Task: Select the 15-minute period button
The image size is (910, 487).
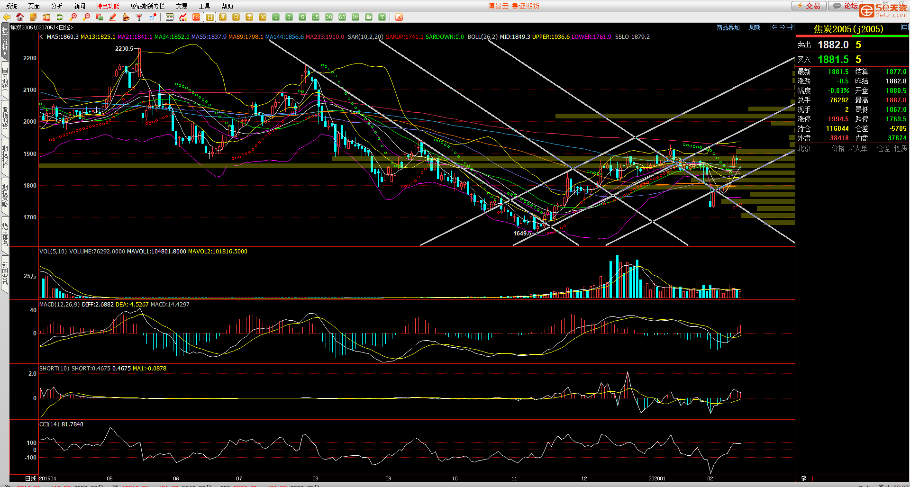Action: coord(316,17)
